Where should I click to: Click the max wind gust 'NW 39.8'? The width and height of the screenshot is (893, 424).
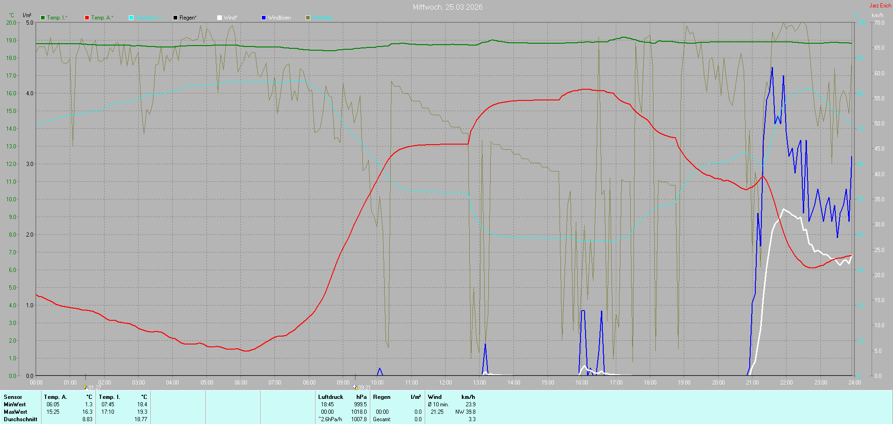[466, 412]
